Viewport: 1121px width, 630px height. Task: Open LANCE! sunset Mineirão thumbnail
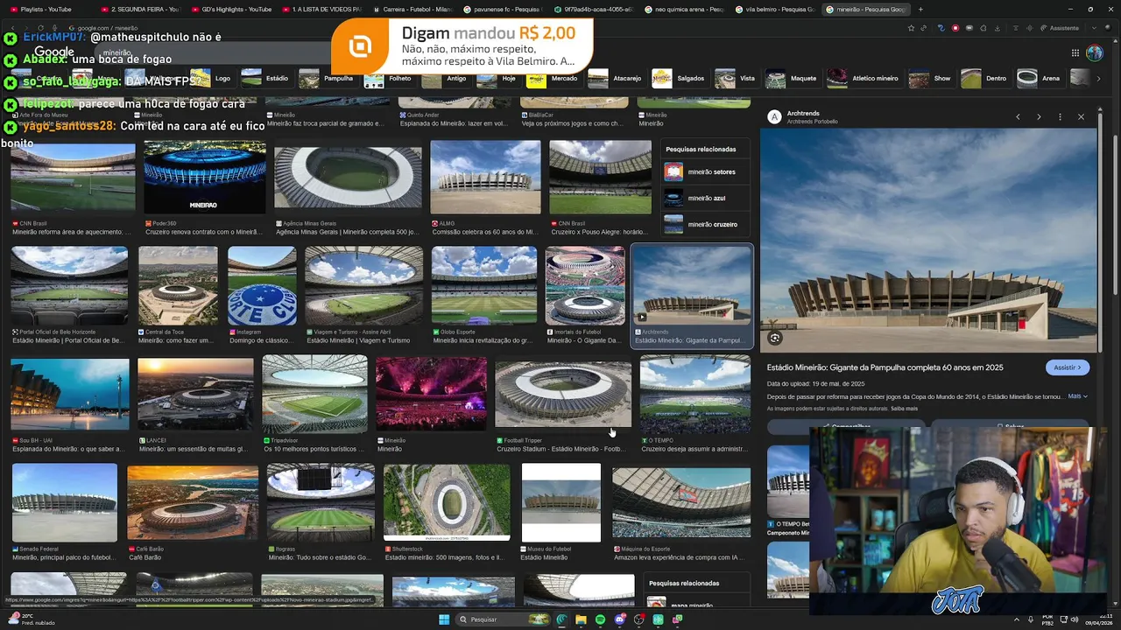click(x=195, y=394)
